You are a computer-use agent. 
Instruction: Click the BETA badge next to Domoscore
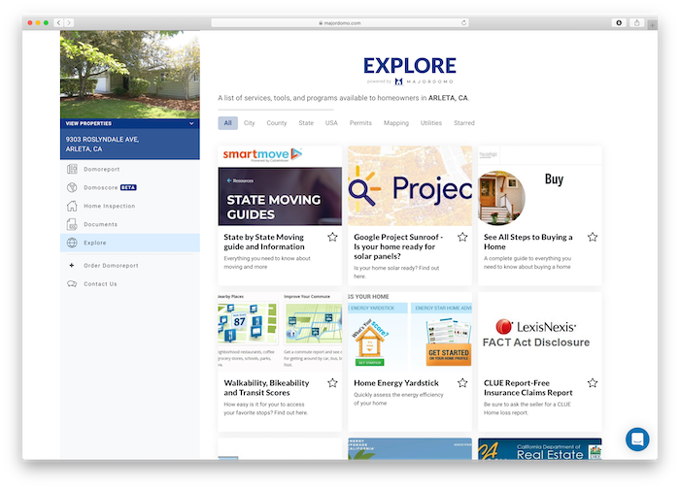(128, 187)
